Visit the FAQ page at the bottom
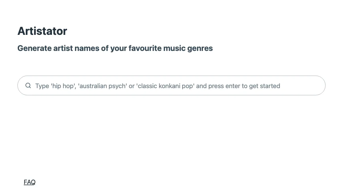 tap(29, 182)
